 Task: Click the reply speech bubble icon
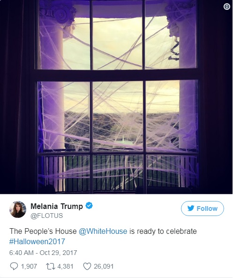[14, 266]
